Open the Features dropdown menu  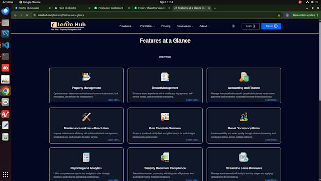[127, 26]
